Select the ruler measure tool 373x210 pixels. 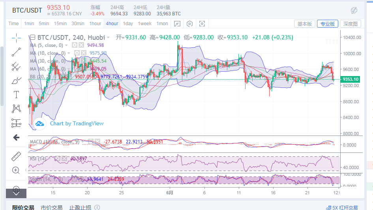point(16,156)
